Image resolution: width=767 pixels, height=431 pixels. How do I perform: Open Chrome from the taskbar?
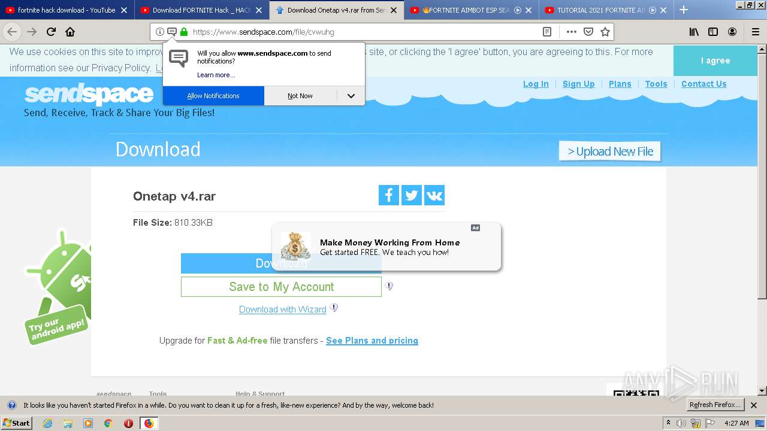tap(108, 423)
